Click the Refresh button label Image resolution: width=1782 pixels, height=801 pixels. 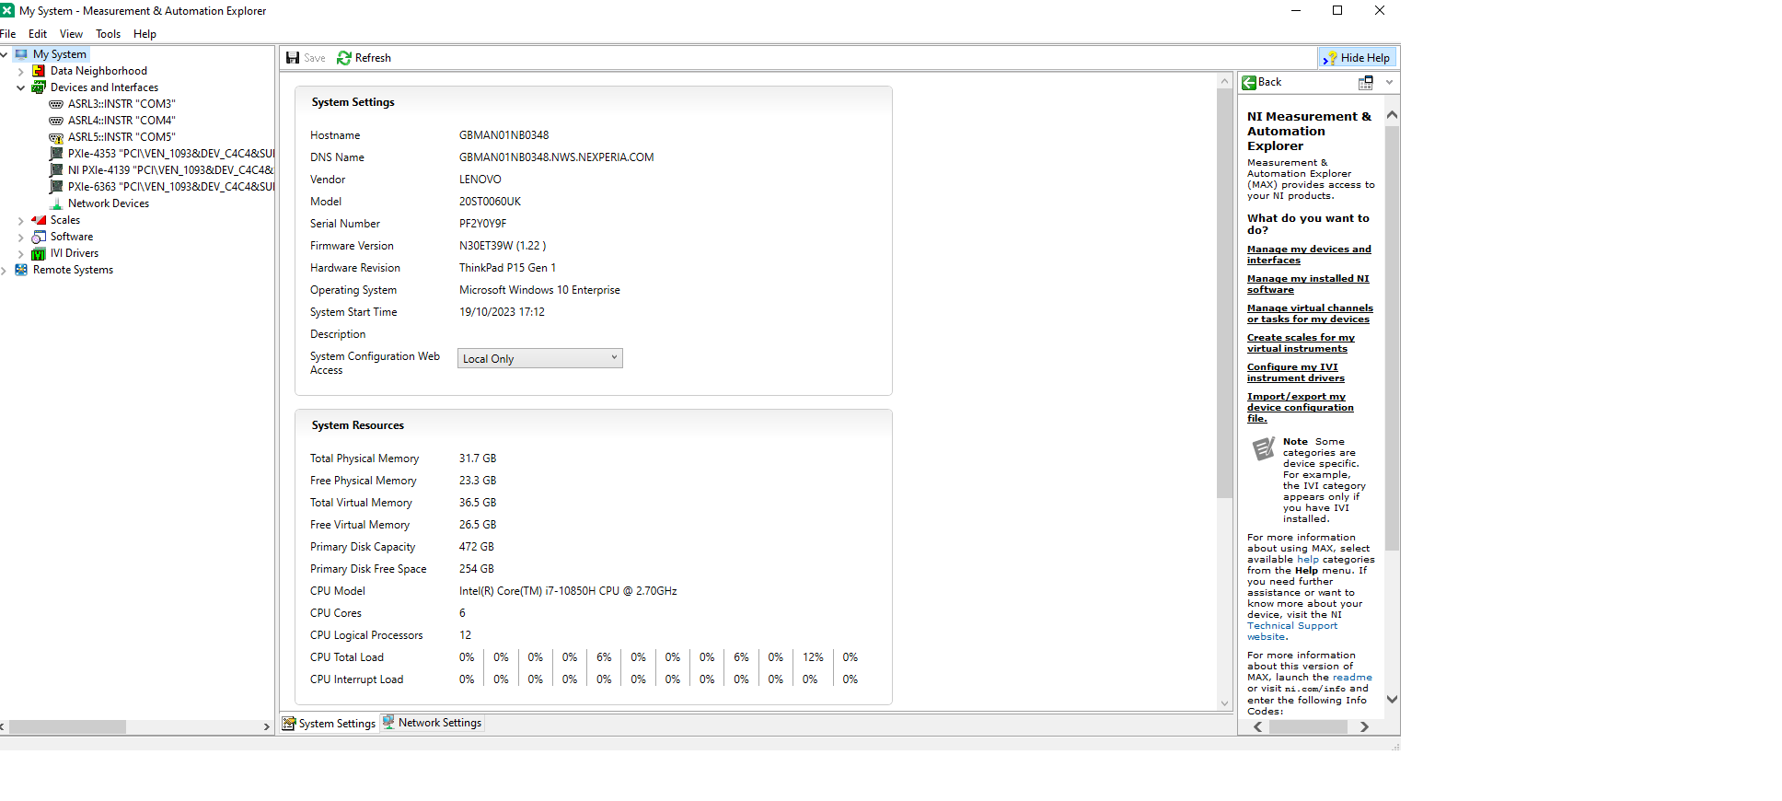coord(373,58)
